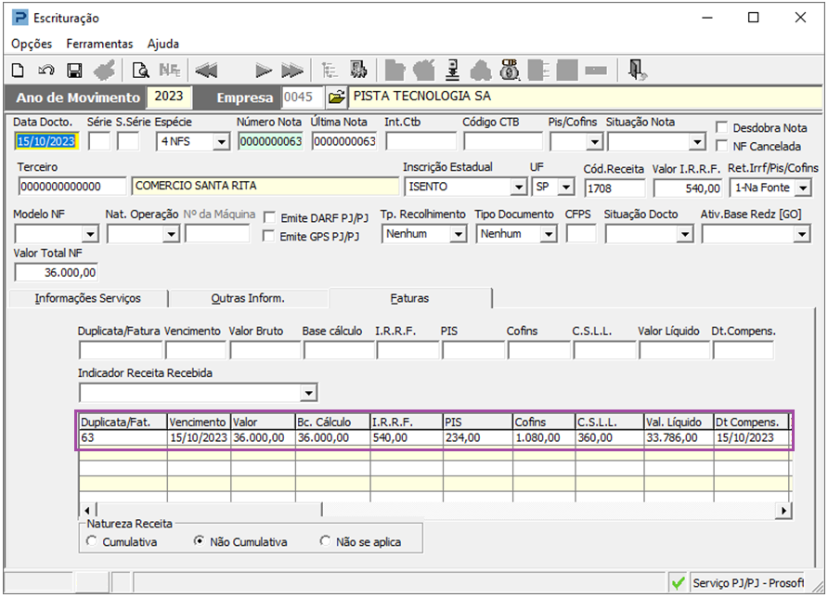
Task: Expand the Espécie dropdown
Action: (x=221, y=142)
